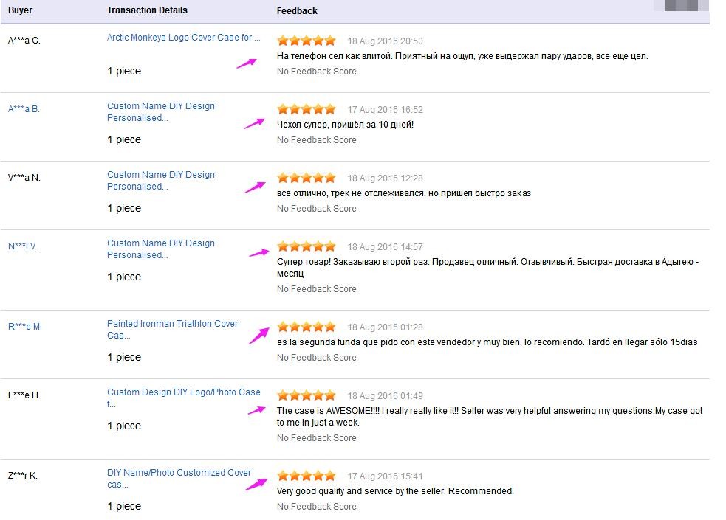This screenshot has height=520, width=726.
Task: Click the Feedback column header
Action: pyautogui.click(x=297, y=11)
